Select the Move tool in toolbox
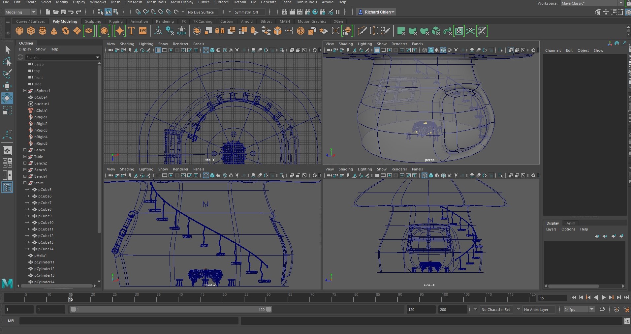631x334 pixels. point(7,86)
